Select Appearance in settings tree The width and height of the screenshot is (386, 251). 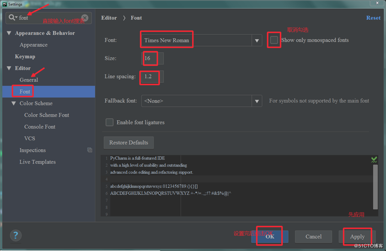pos(33,45)
